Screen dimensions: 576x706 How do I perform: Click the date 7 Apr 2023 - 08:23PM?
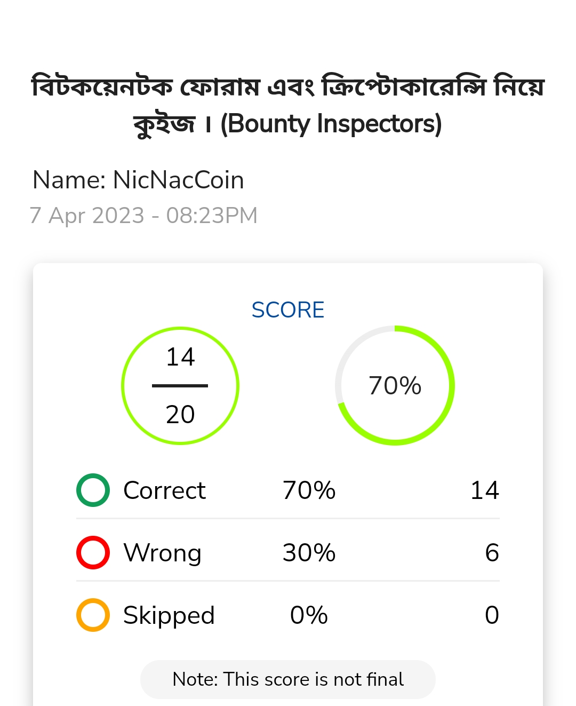coord(144,216)
